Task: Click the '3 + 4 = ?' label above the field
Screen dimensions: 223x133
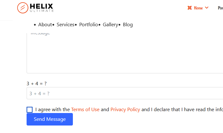Action: pyautogui.click(x=37, y=83)
